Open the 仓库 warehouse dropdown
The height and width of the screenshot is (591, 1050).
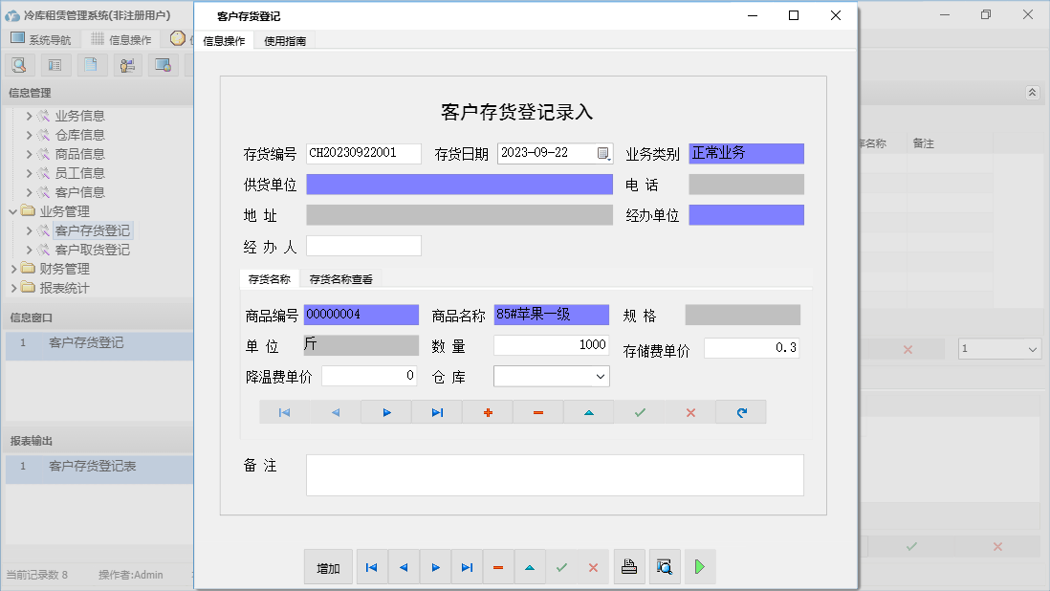point(602,376)
